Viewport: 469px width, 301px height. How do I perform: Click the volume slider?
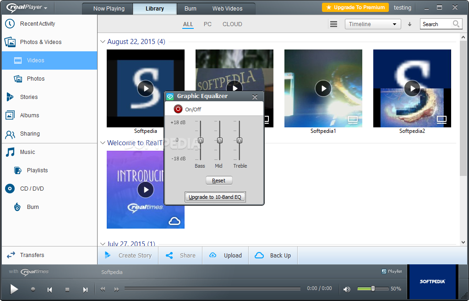[x=373, y=289]
